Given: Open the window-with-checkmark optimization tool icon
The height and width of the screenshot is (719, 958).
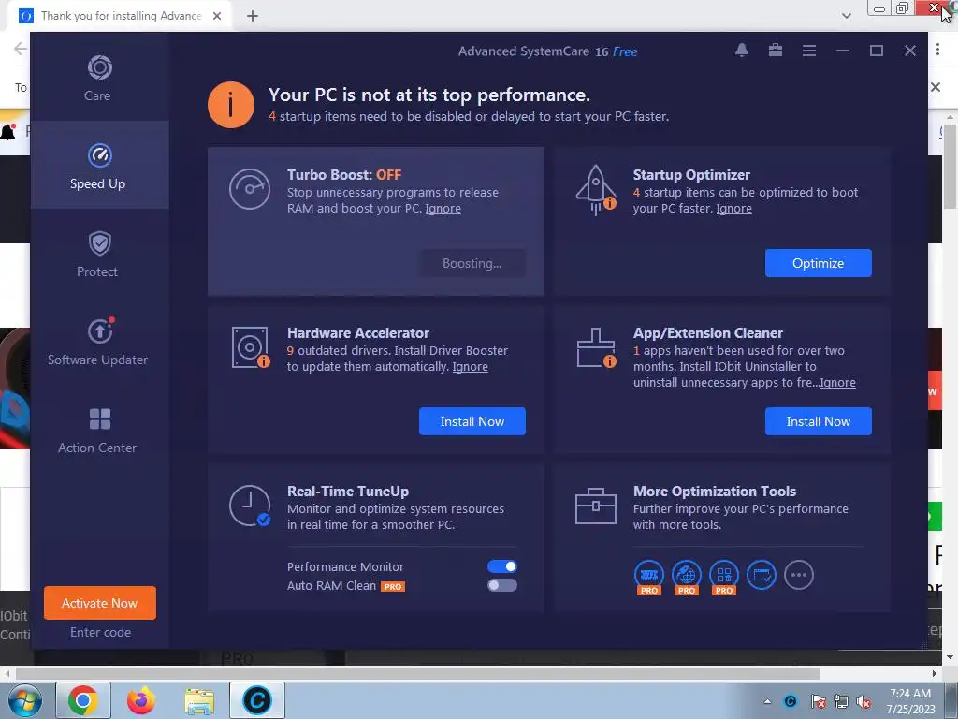Looking at the screenshot, I should 762,575.
